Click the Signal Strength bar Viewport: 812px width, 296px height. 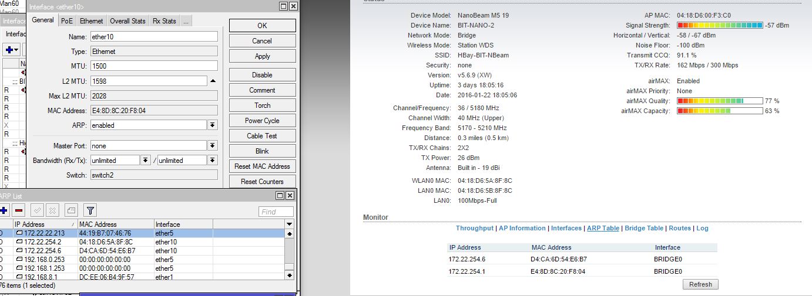pyautogui.click(x=720, y=26)
